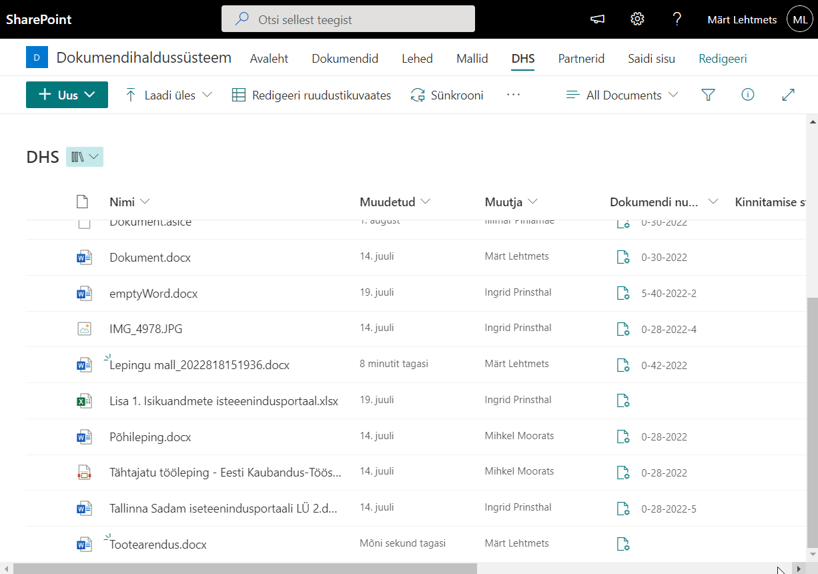Click the Word icon next to Tootearendus.docx

click(x=83, y=545)
